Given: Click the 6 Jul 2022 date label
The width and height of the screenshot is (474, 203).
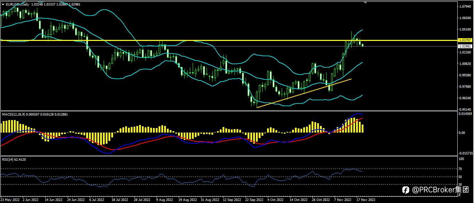Looking at the screenshot, I should tap(97, 200).
